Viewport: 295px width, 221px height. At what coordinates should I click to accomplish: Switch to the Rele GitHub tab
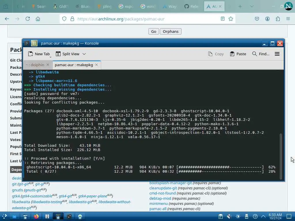tap(191, 6)
